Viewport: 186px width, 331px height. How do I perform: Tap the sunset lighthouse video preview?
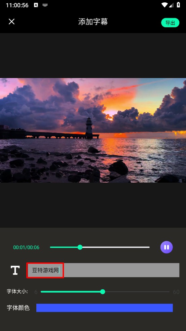point(93,130)
